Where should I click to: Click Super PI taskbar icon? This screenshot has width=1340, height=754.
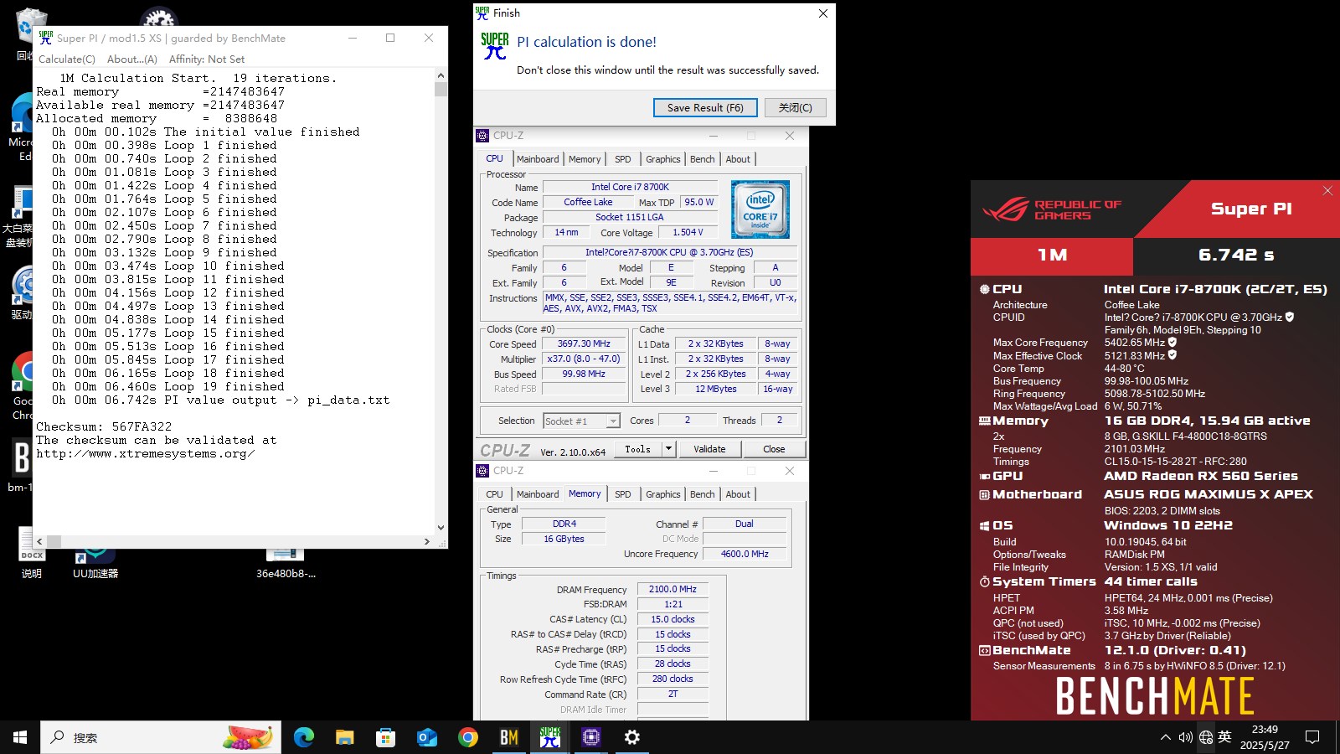550,737
